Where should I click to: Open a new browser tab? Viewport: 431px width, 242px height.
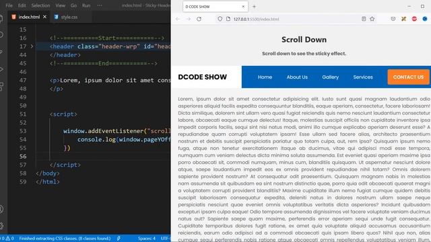pyautogui.click(x=254, y=7)
